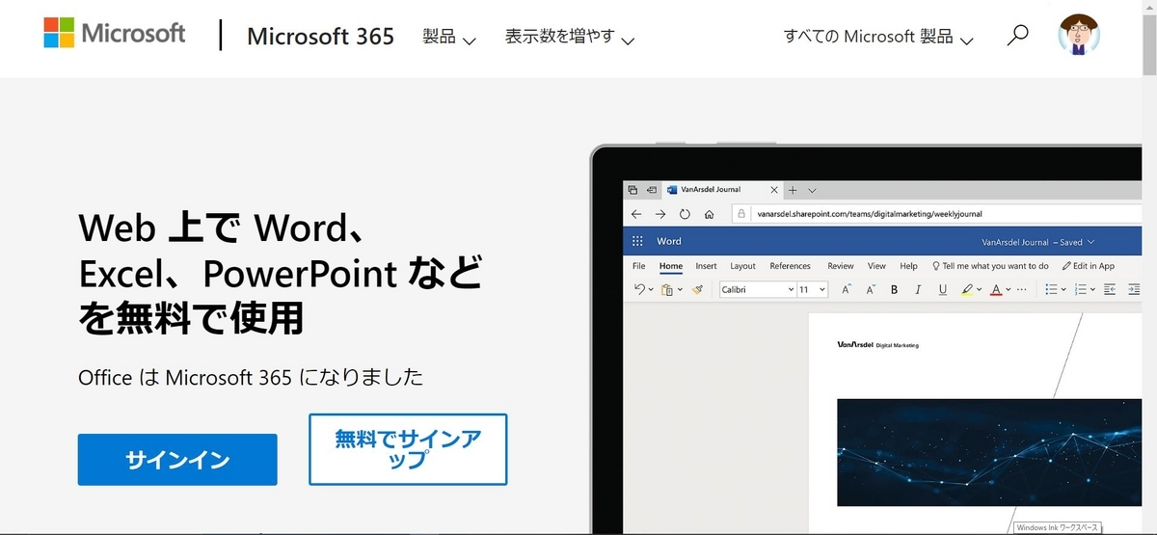Open the Word app launcher grid

[x=637, y=241]
